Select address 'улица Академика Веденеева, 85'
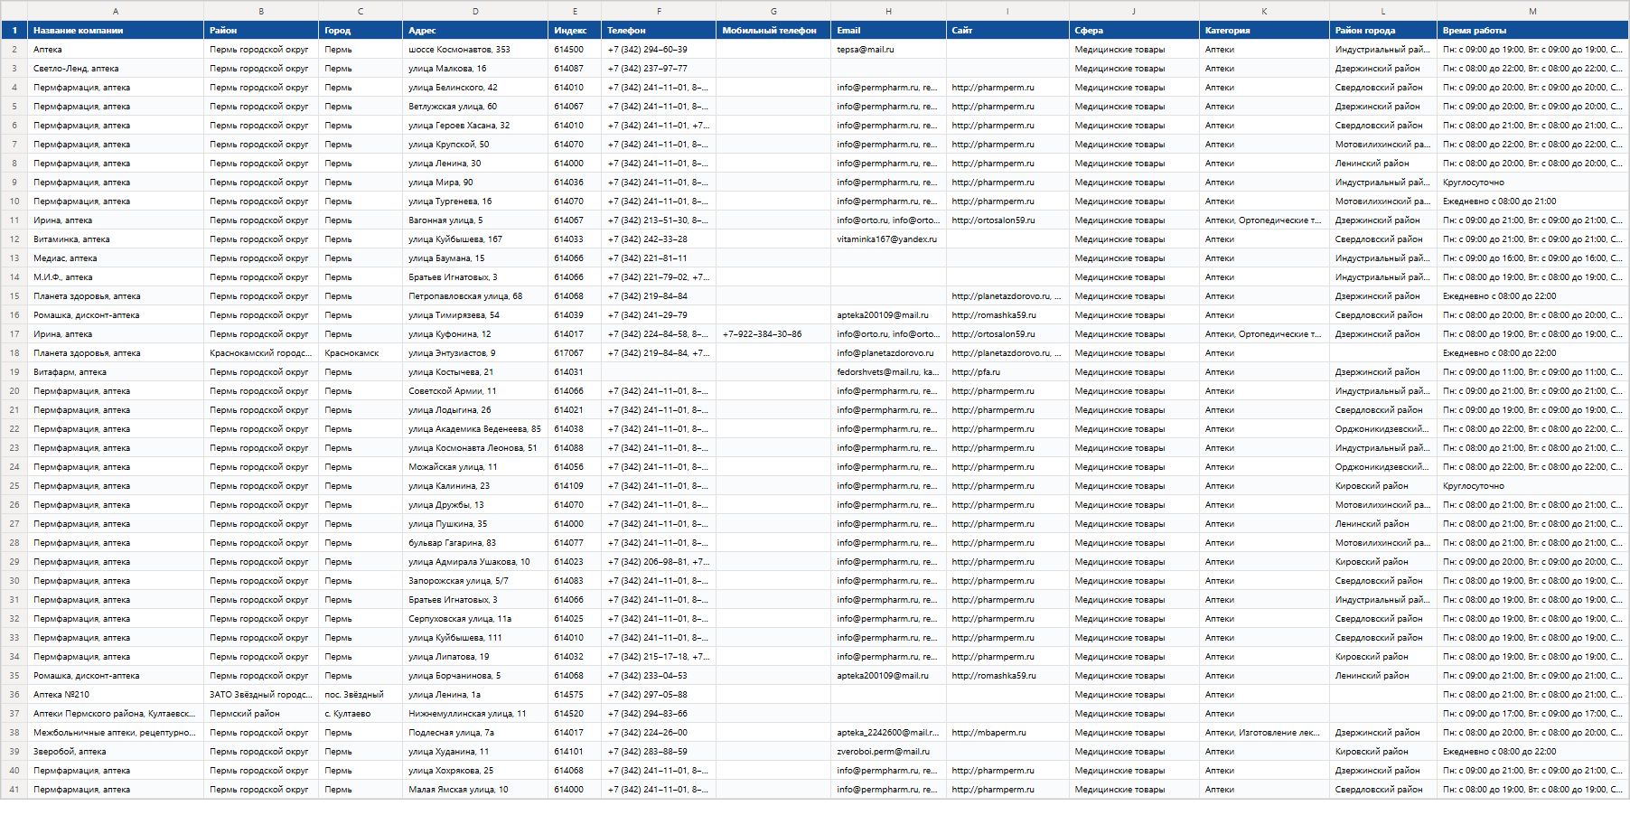This screenshot has width=1630, height=815. pos(475,429)
